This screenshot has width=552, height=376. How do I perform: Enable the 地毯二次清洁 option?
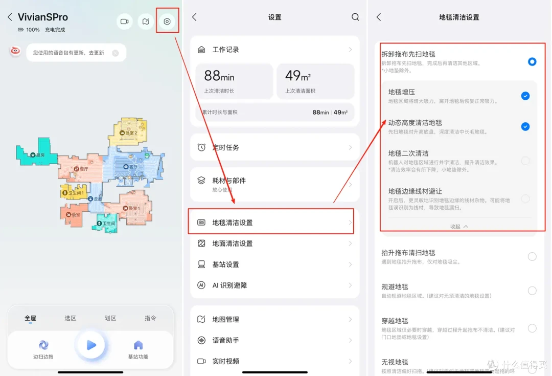[x=525, y=161]
